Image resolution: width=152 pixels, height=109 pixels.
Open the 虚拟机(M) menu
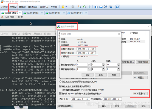tap(33, 7)
